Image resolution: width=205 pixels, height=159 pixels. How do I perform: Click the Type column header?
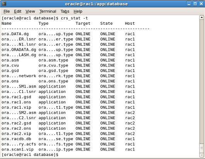(x=43, y=24)
